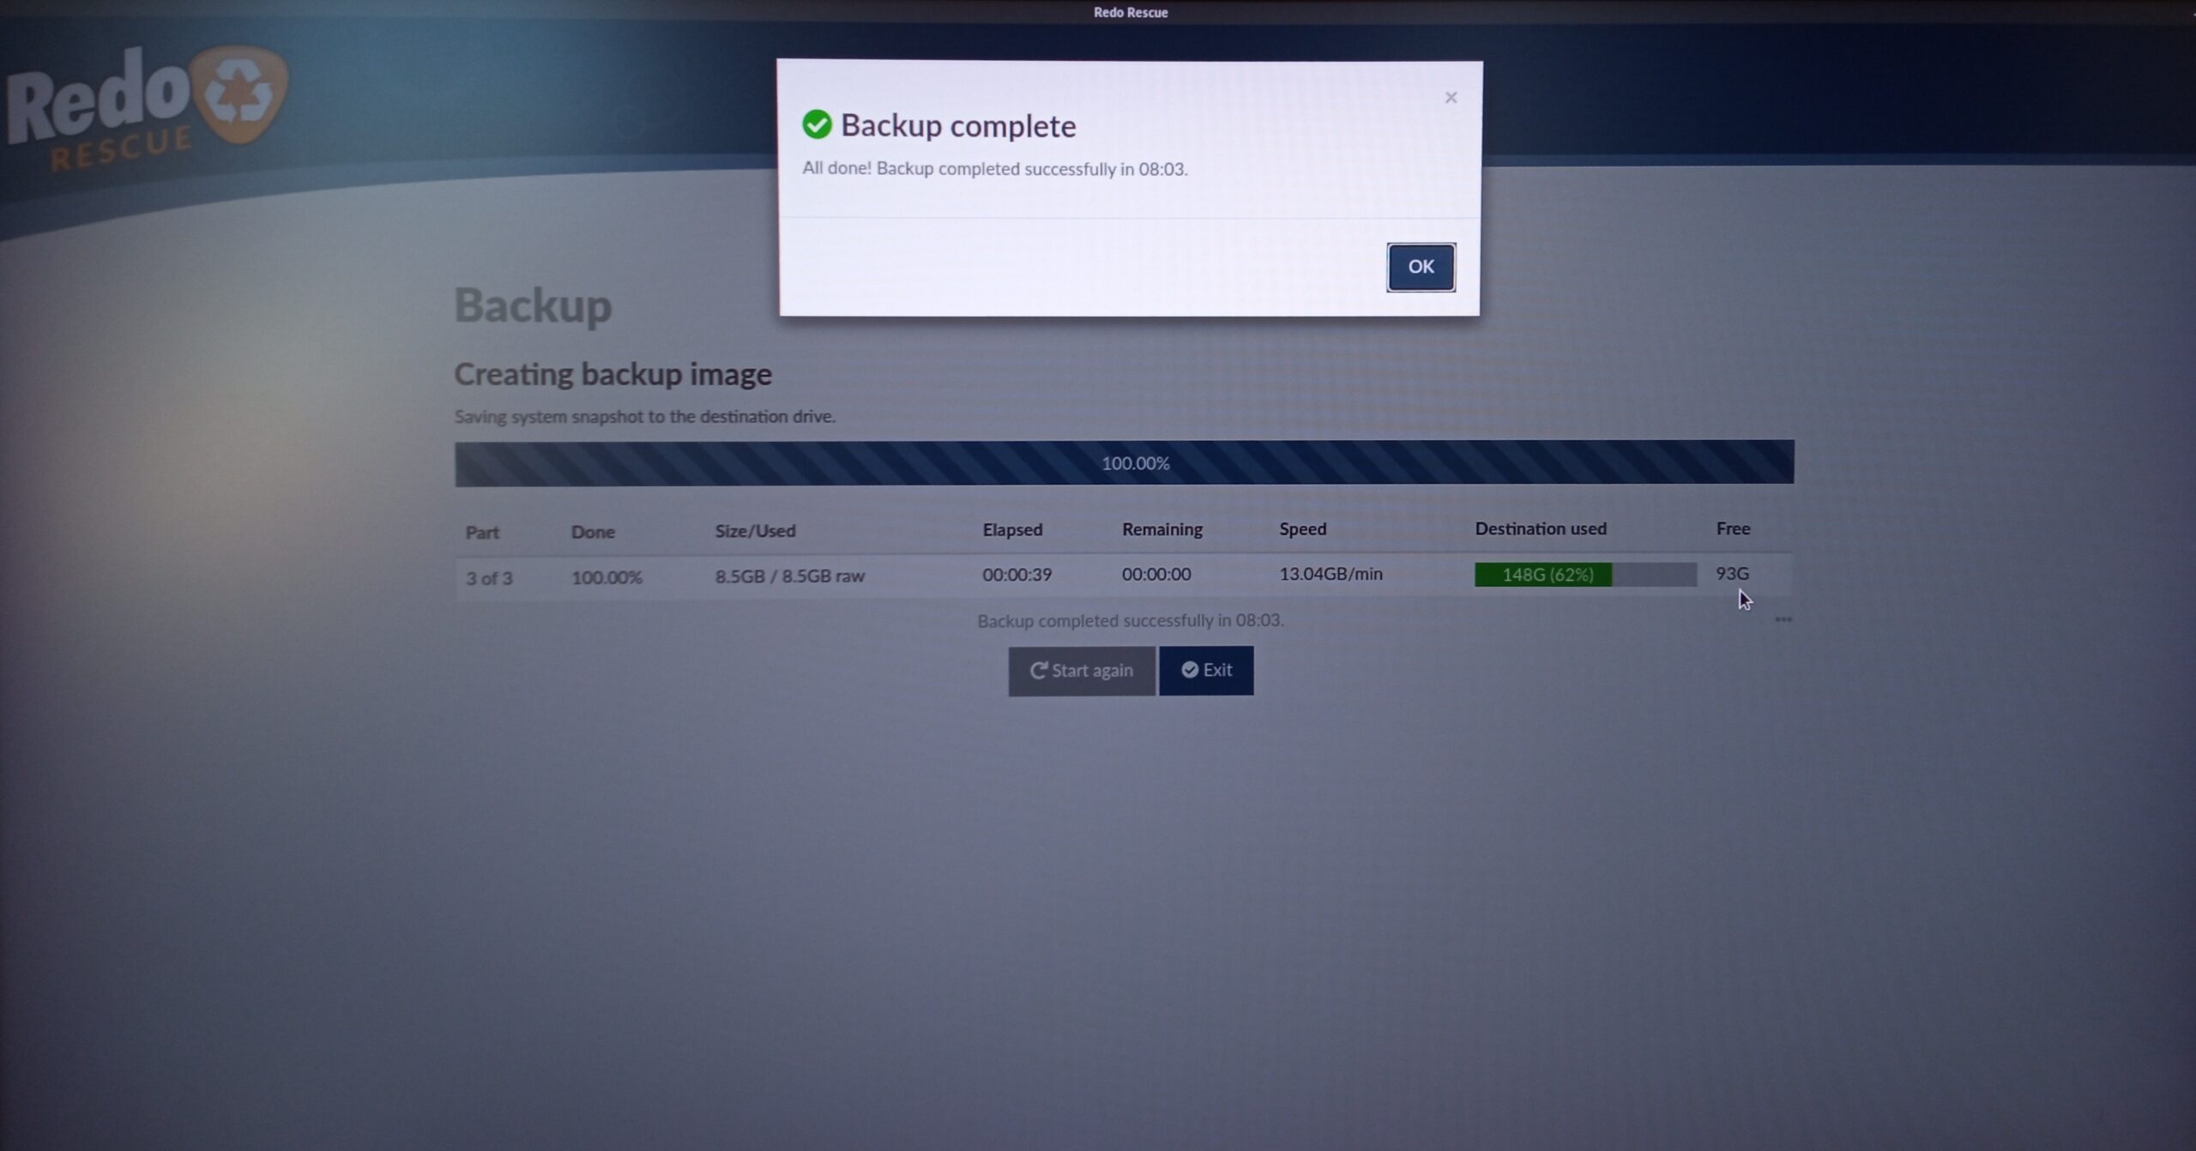Click the reload arrow icon on Start again
Image resolution: width=2196 pixels, height=1151 pixels.
[x=1038, y=671]
